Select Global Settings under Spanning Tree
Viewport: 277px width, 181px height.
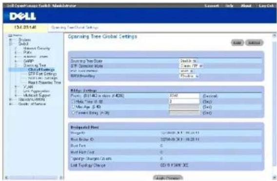coord(41,69)
